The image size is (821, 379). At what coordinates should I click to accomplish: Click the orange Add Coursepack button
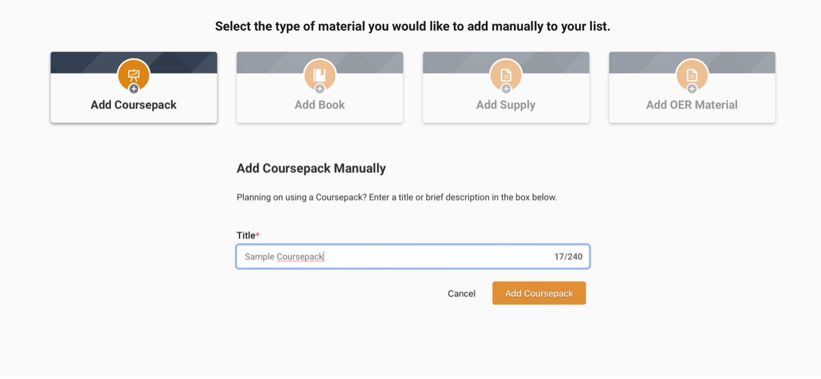click(539, 293)
